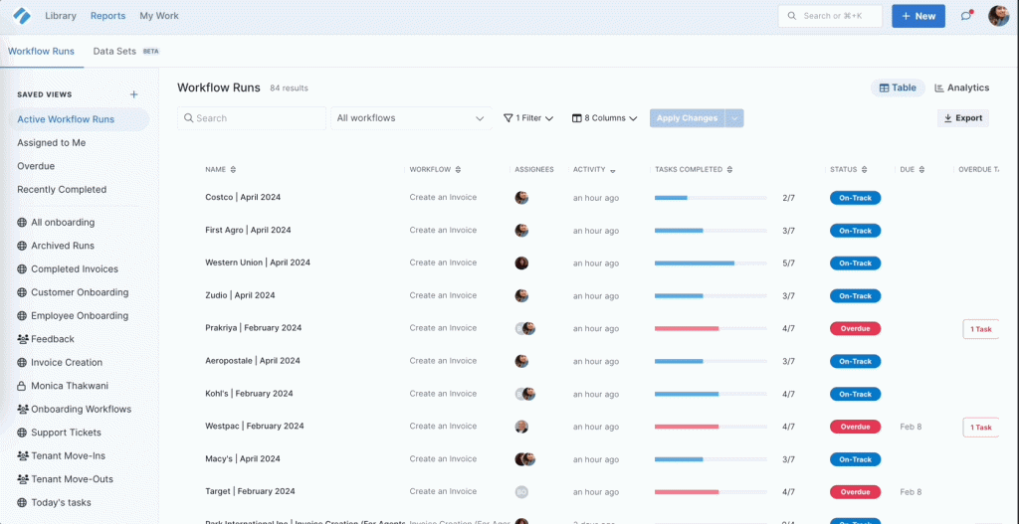1019x524 pixels.
Task: Select the Assigned to Me view
Action: point(52,143)
